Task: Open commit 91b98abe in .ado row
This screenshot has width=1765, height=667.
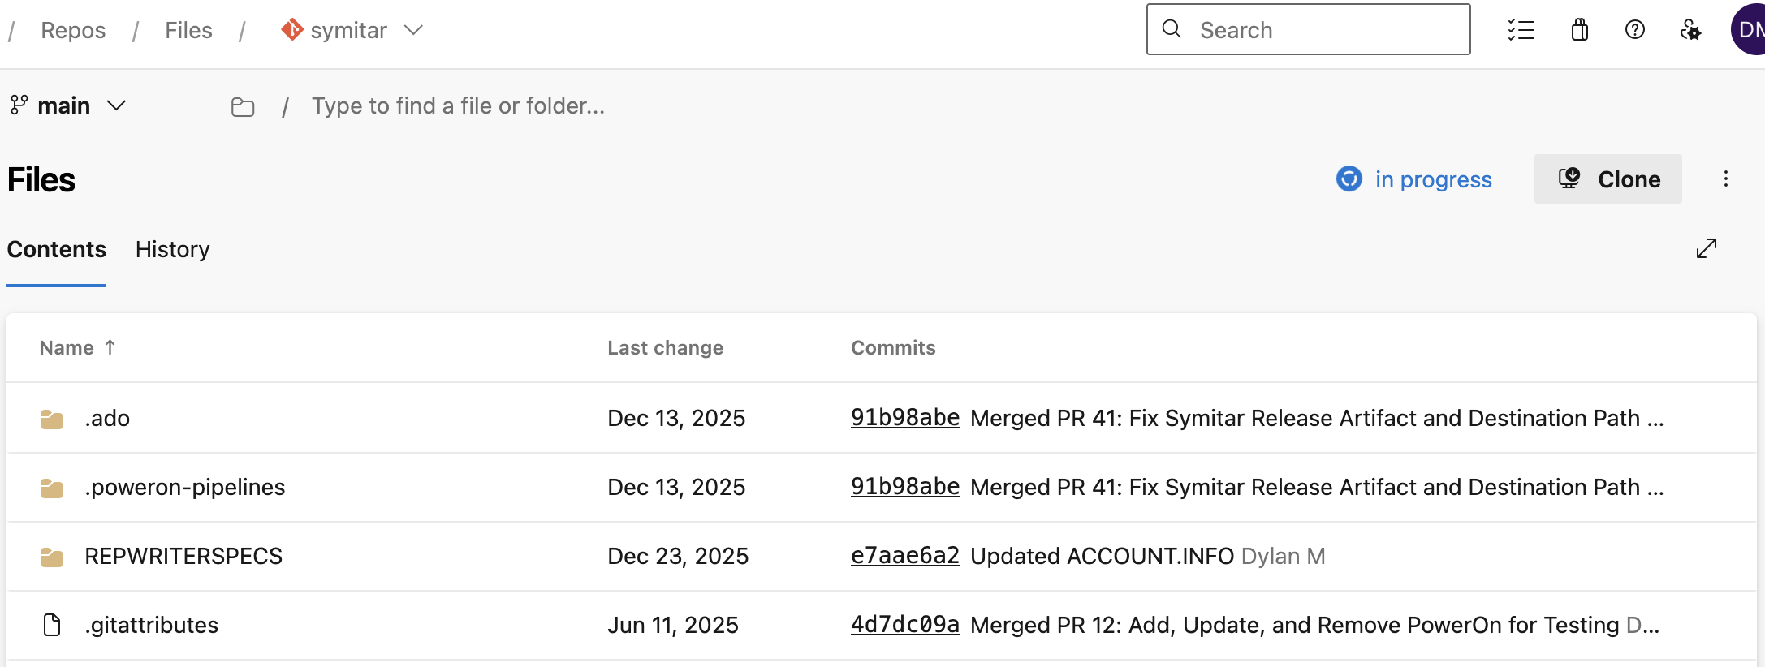Action: pyautogui.click(x=905, y=418)
